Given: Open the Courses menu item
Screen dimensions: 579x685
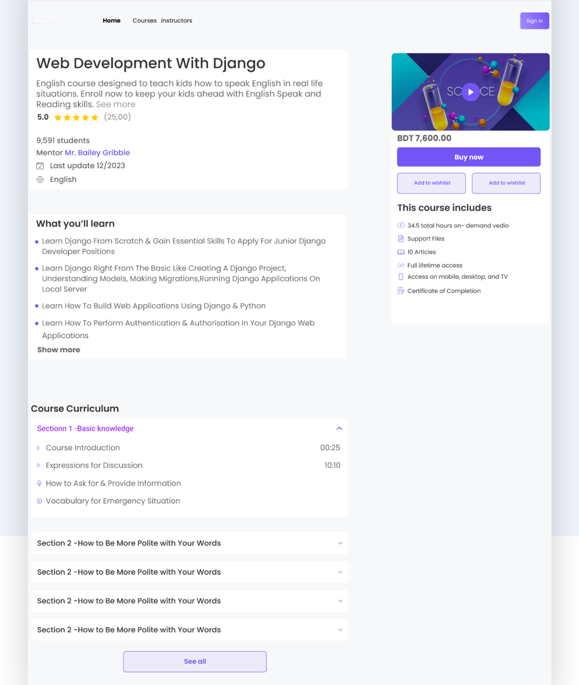Looking at the screenshot, I should pyautogui.click(x=144, y=21).
